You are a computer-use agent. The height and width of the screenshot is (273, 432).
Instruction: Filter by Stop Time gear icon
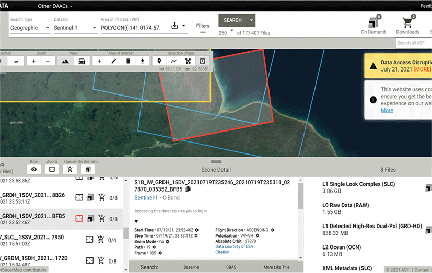[196, 235]
